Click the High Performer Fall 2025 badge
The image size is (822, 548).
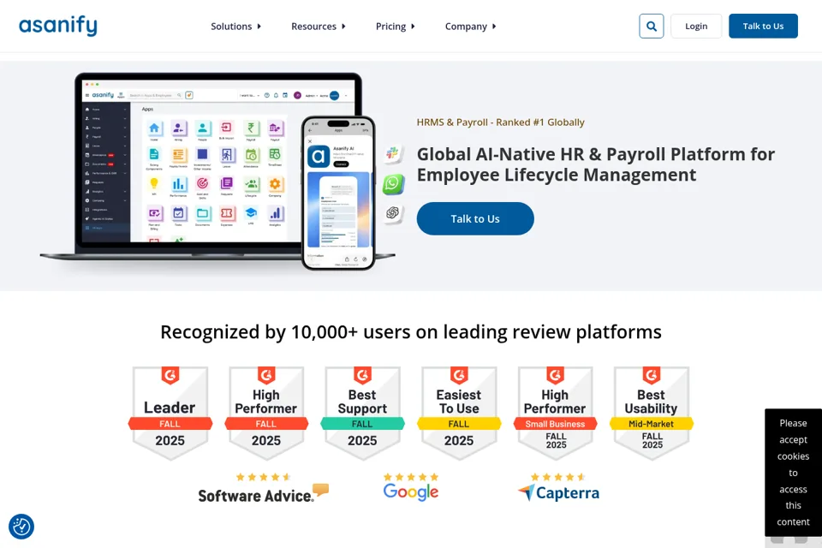point(265,413)
